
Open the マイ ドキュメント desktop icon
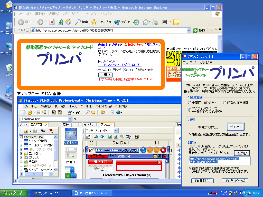7,7
